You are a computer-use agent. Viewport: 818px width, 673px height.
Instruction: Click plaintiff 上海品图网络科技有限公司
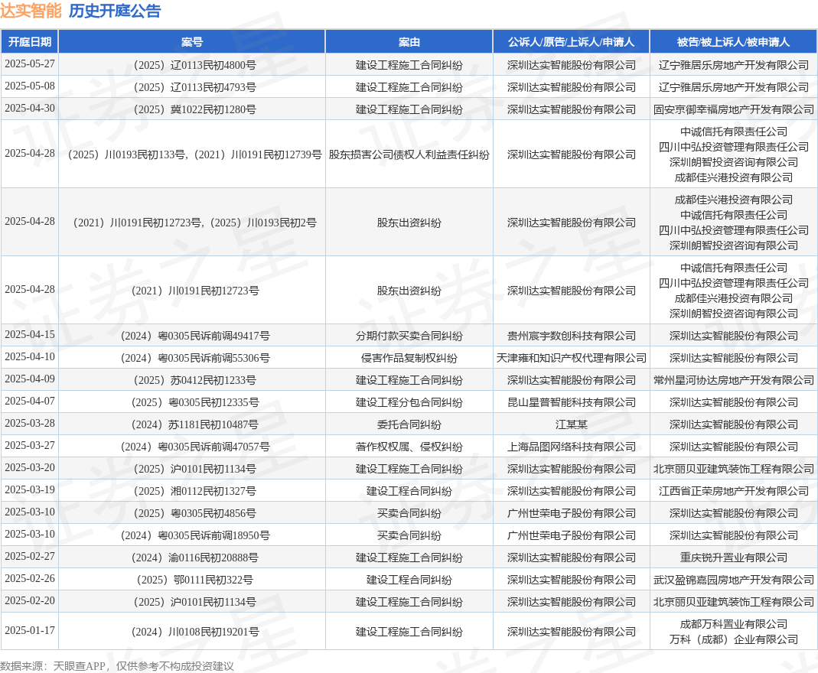572,447
